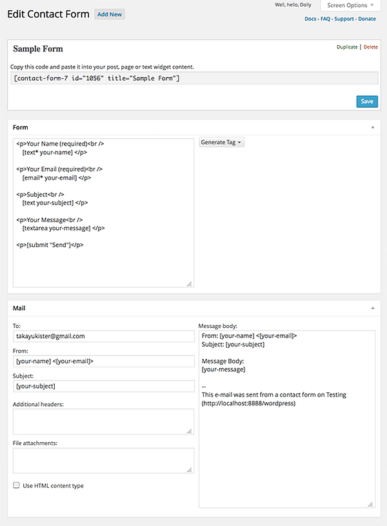Open the Donate link
Screen dimensions: 387x526
coord(367,19)
